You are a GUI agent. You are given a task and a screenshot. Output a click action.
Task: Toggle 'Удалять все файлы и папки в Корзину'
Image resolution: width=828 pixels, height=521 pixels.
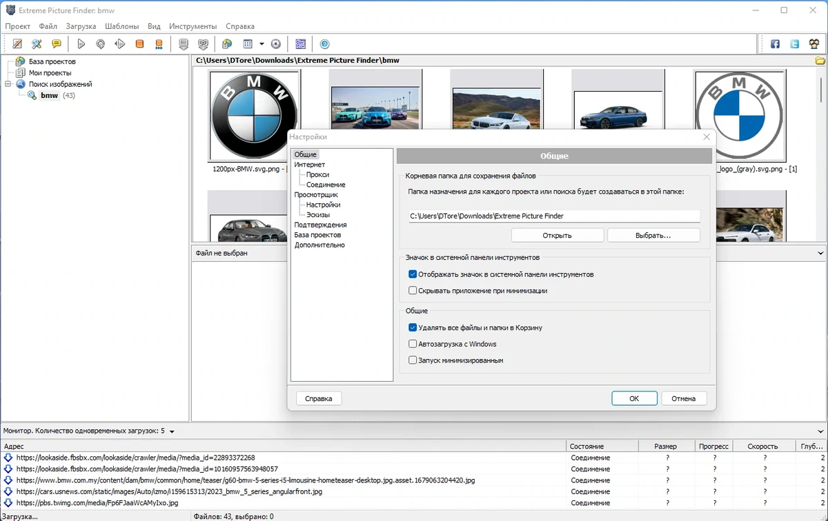413,327
